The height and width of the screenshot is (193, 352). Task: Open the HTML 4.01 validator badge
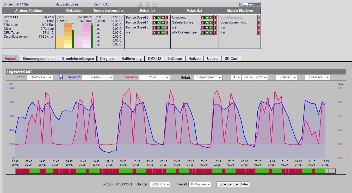point(250,4)
